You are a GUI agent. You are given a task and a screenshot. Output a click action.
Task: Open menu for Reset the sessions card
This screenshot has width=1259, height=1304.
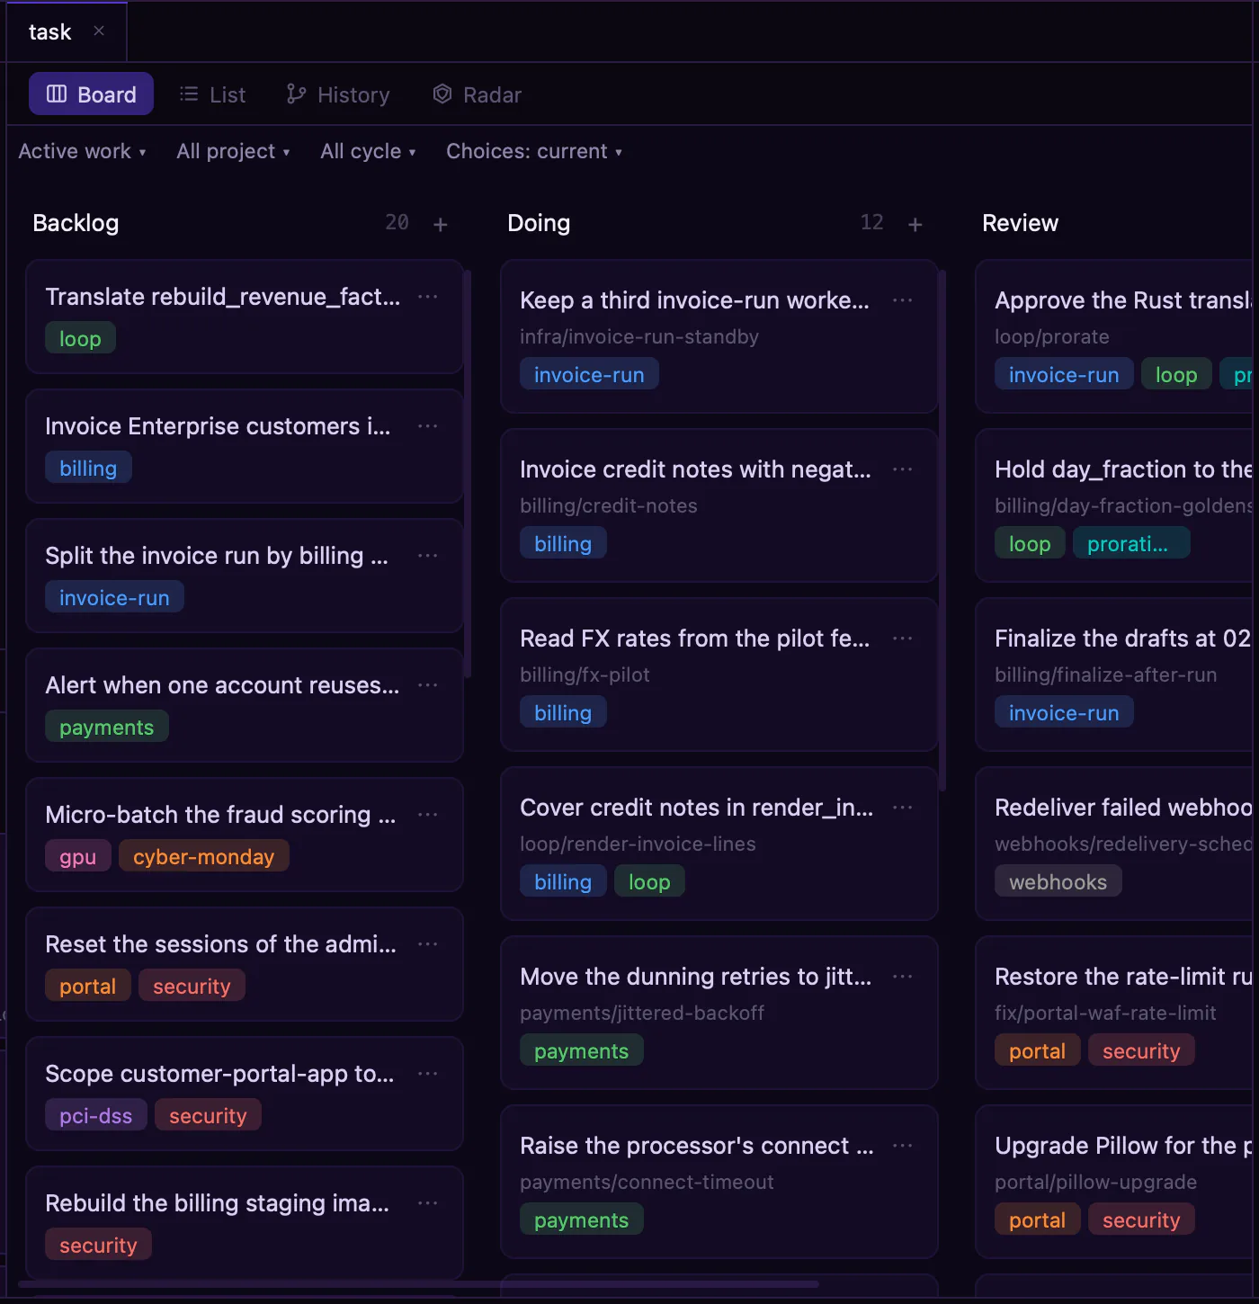[428, 944]
